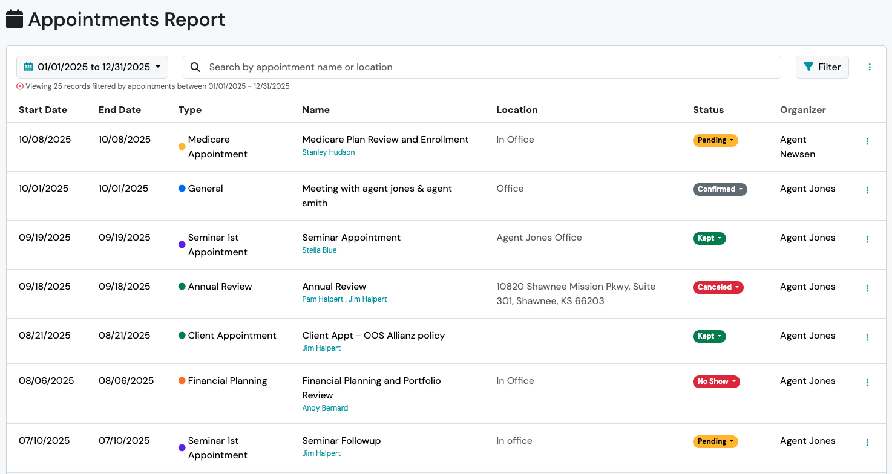Open Canceled status dropdown for Annual Review
892x474 pixels.
(718, 287)
